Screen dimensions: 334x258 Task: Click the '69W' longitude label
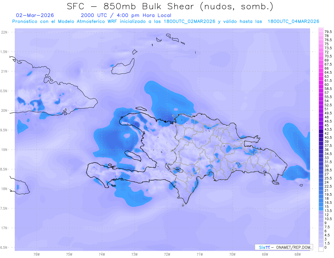click(x=265, y=254)
